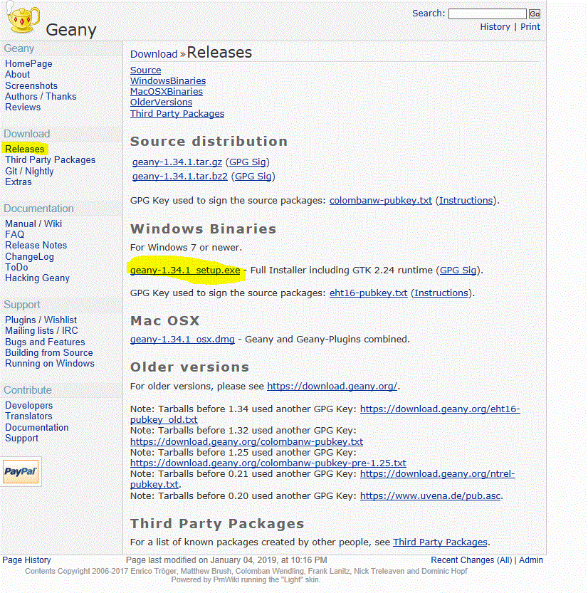This screenshot has width=588, height=593.
Task: Open Third Party Packages link in text
Action: pos(440,542)
